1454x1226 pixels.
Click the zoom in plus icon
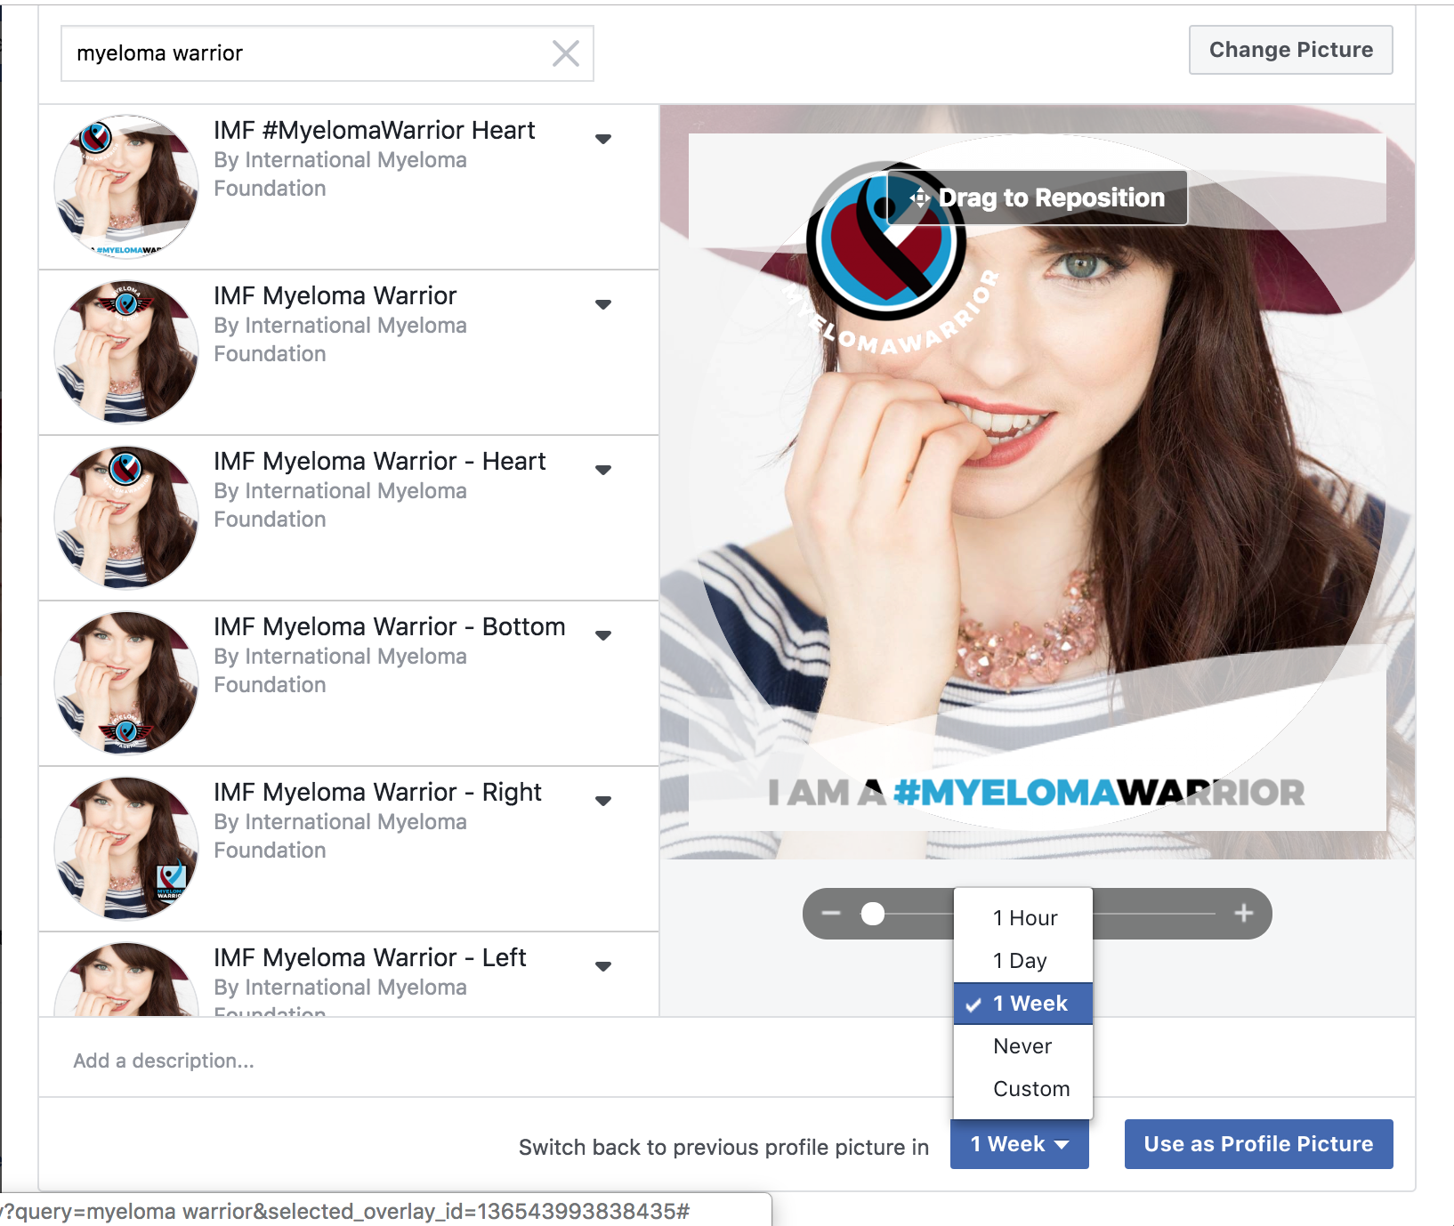tap(1244, 914)
